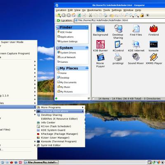
Task: Click the Location URL input field
Action: [119, 20]
